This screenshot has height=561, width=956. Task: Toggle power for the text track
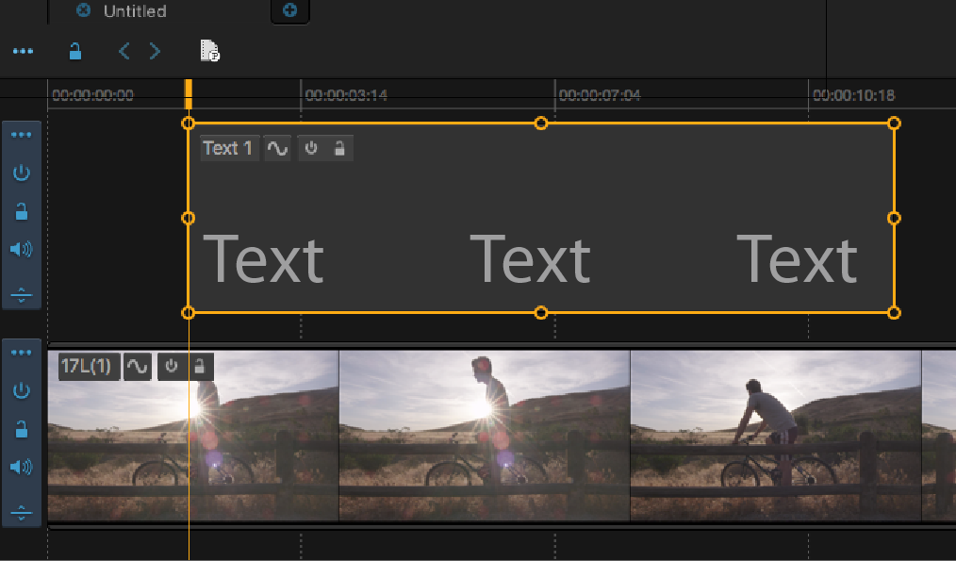point(22,173)
